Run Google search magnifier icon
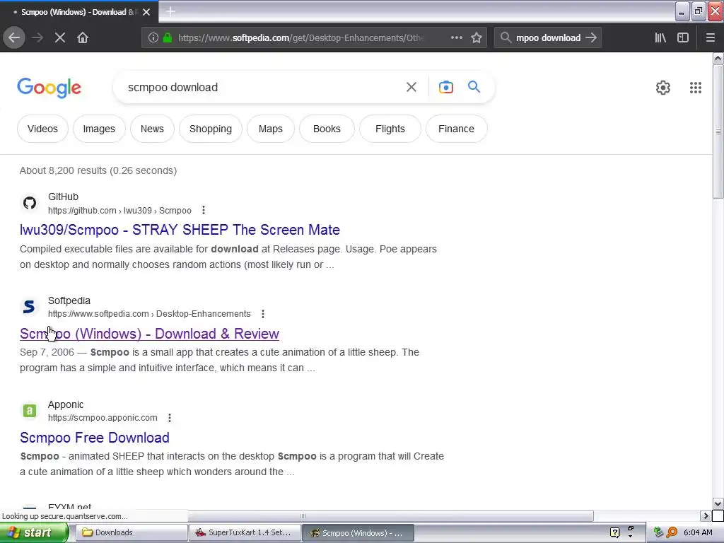724x543 pixels. 474,86
